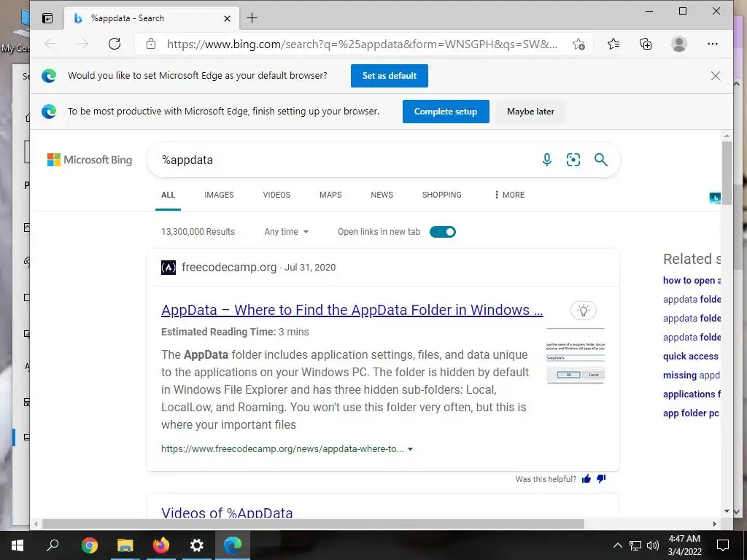Add this page to favorites star icon
The image size is (747, 560).
click(578, 44)
